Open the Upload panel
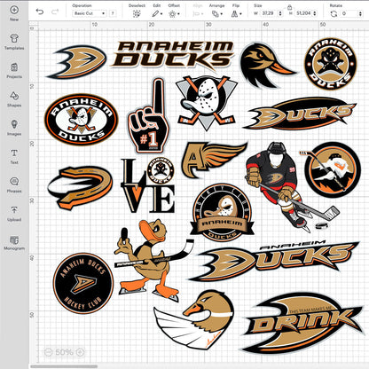The height and width of the screenshot is (369, 369). coord(14,214)
